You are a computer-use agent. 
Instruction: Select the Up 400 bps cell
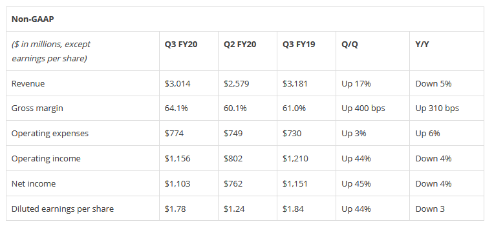(x=363, y=108)
